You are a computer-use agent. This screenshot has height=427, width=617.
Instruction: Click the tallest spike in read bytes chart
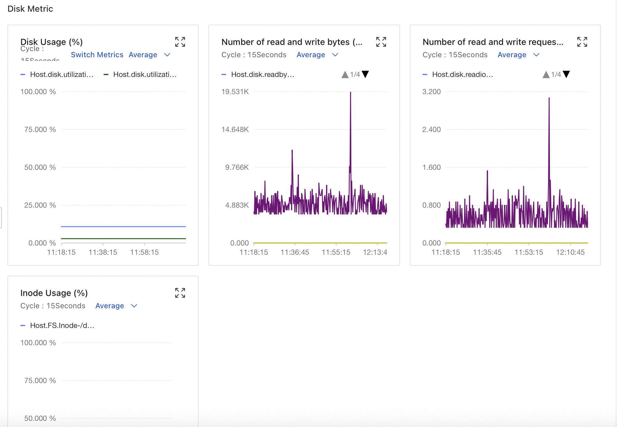[350, 93]
